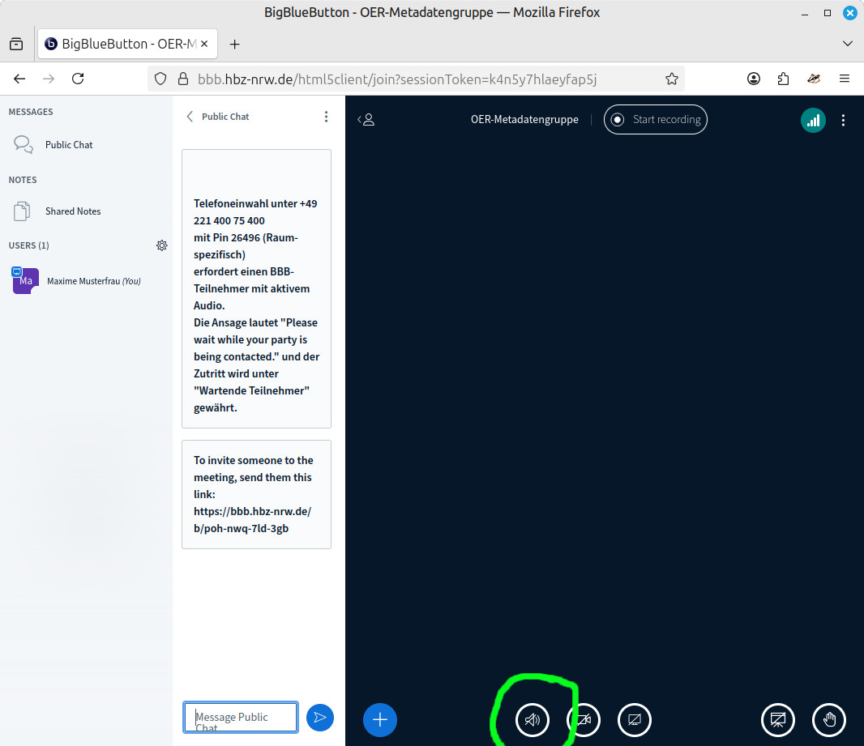The width and height of the screenshot is (864, 746).
Task: Open Shared Notes
Action: 73,211
